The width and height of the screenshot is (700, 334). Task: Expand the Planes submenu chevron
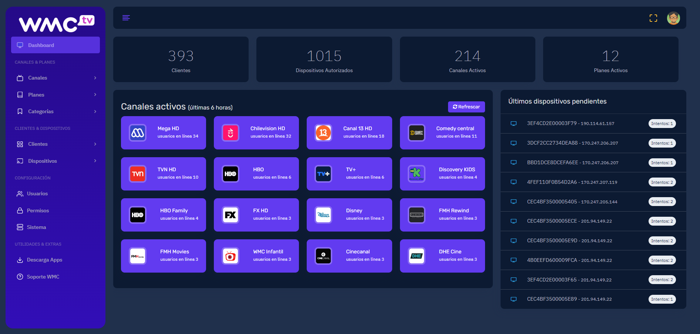(x=95, y=95)
